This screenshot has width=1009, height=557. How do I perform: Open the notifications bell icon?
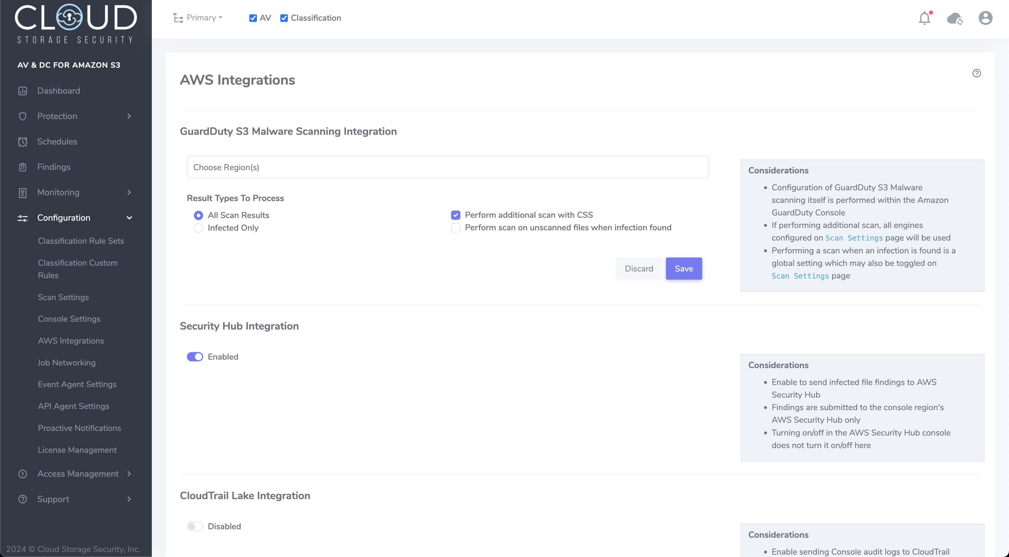tap(924, 18)
